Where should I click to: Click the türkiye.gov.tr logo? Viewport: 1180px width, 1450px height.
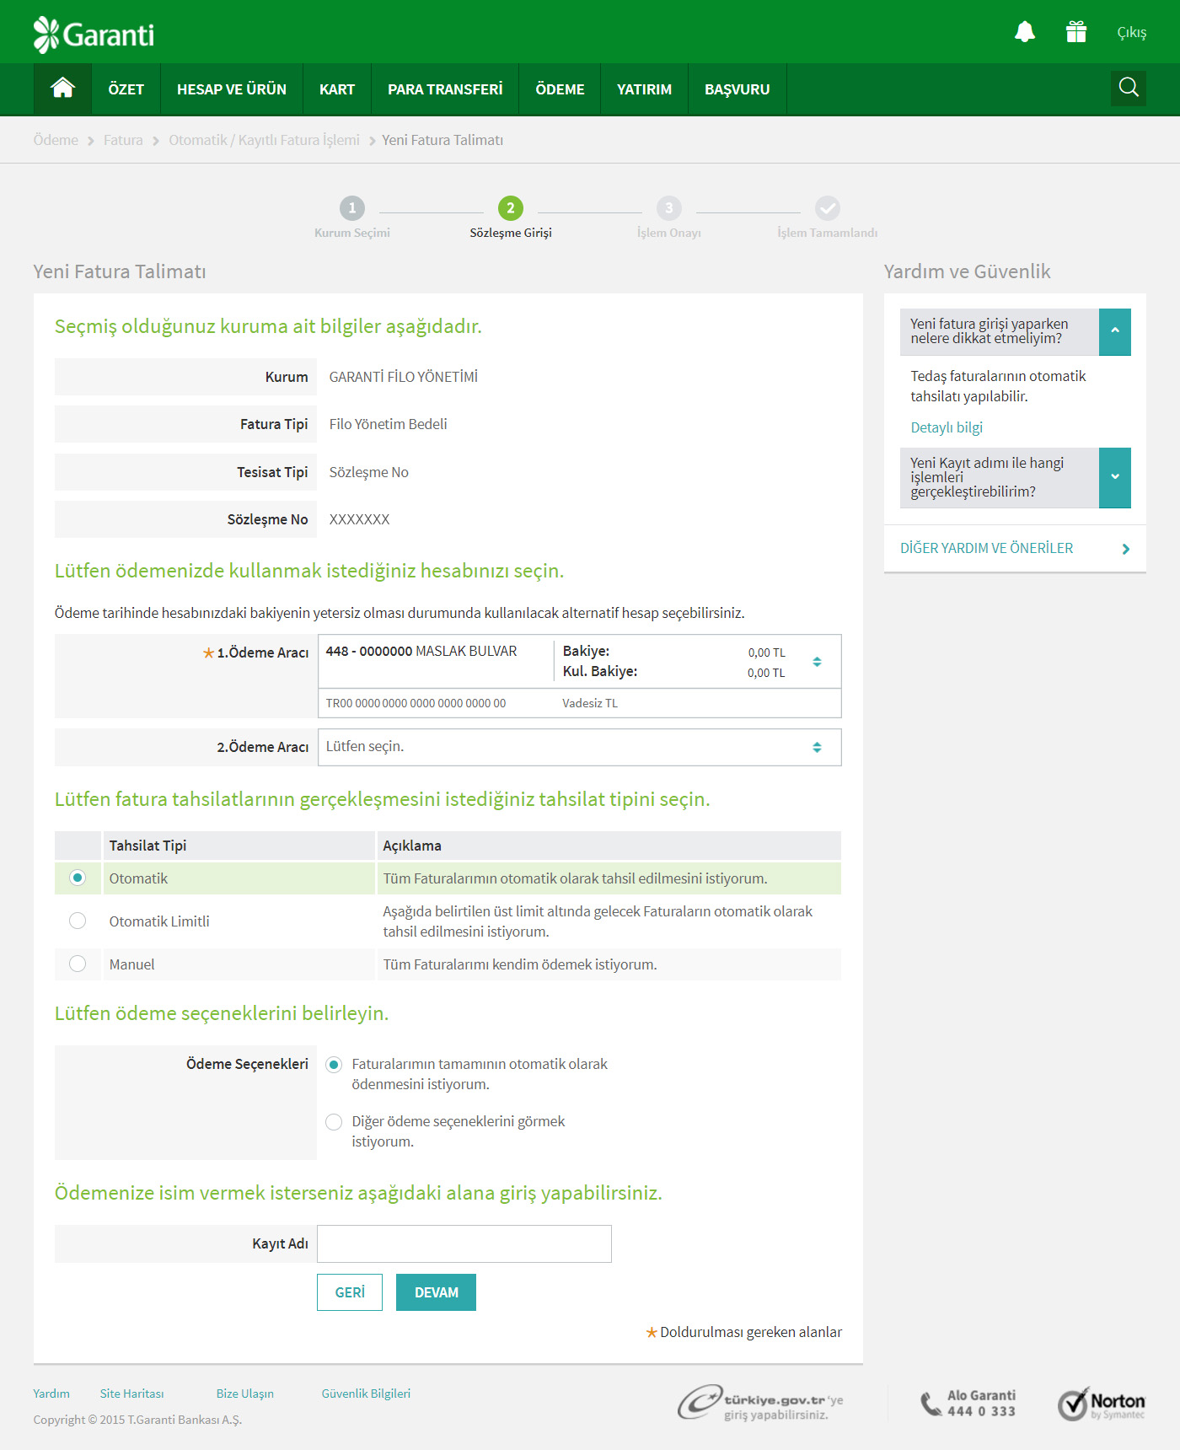pos(760,1404)
